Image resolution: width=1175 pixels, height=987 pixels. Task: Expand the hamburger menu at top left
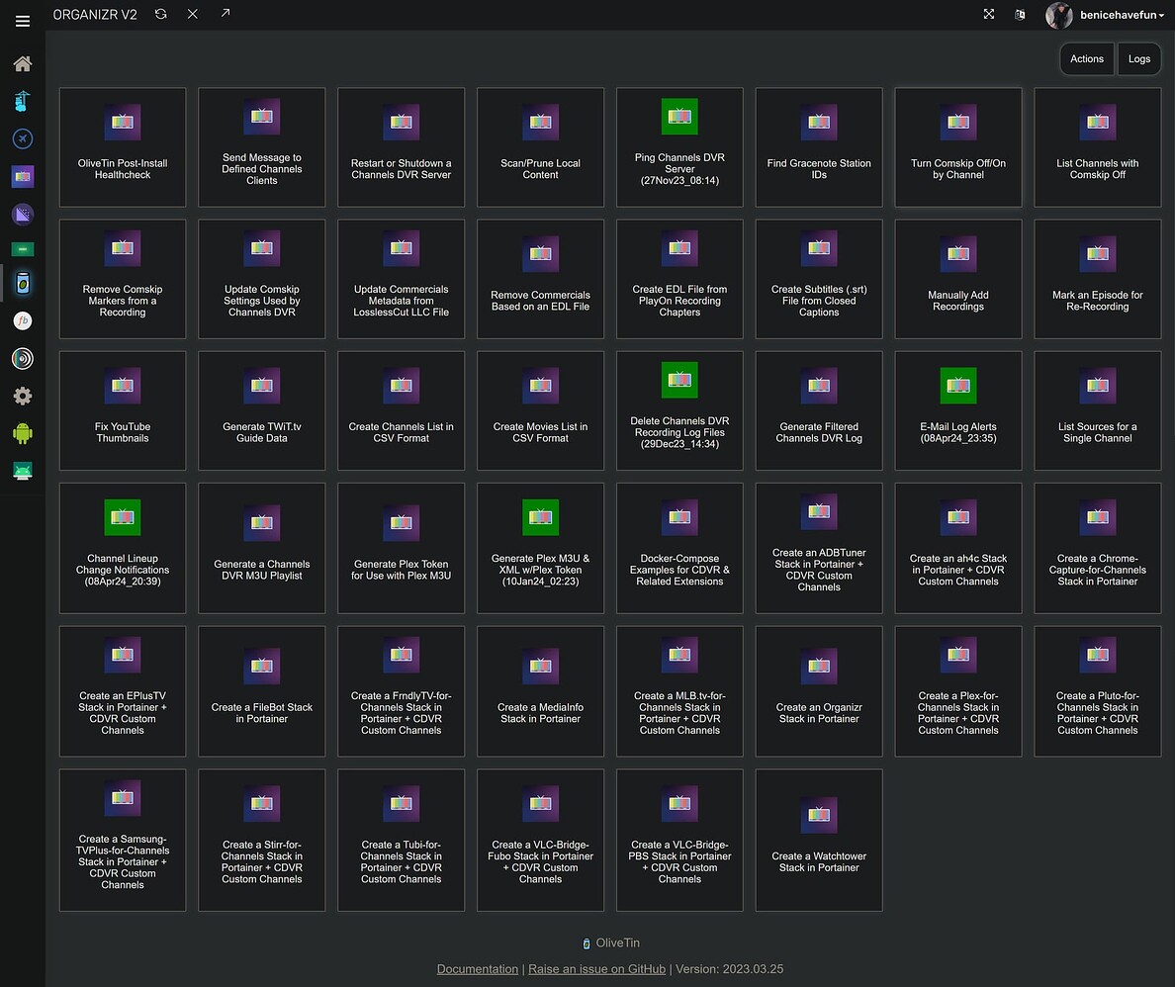[x=22, y=21]
